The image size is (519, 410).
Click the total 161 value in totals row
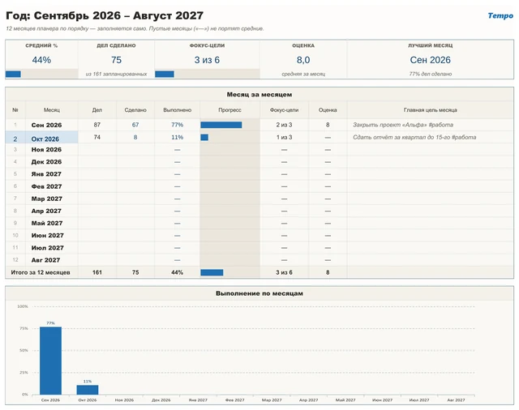click(97, 272)
